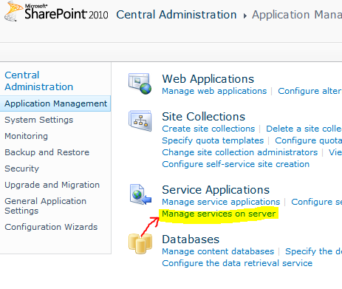Open Backup and Restore
Viewport: 342px width, 289px height.
(47, 152)
